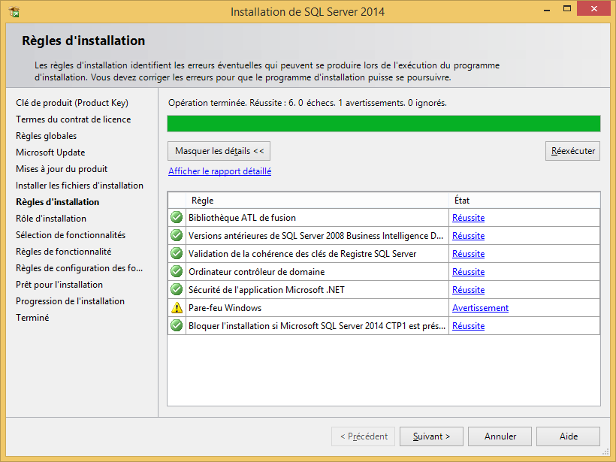Click the disabled Précédent button
This screenshot has height=462, width=616.
click(364, 436)
